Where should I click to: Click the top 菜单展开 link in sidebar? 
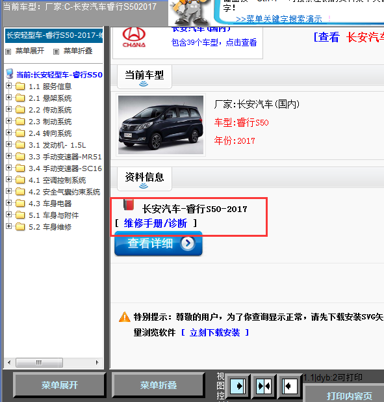coord(30,51)
